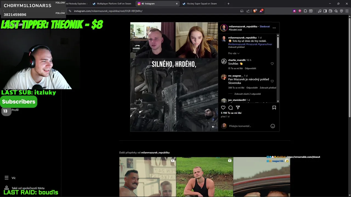The width and height of the screenshot is (351, 197).
Task: Open the #gearsofwar hashtag
Action: click(x=265, y=44)
